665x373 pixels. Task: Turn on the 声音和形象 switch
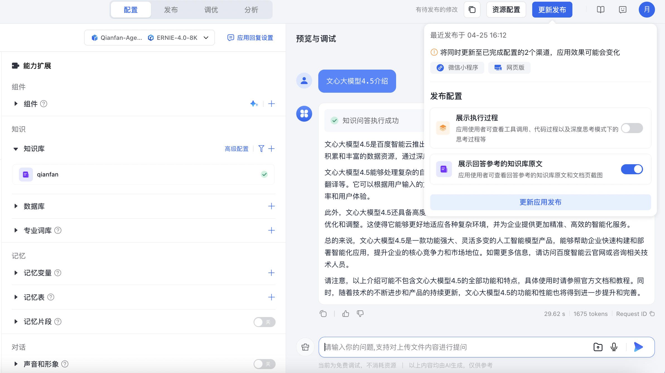(x=264, y=364)
